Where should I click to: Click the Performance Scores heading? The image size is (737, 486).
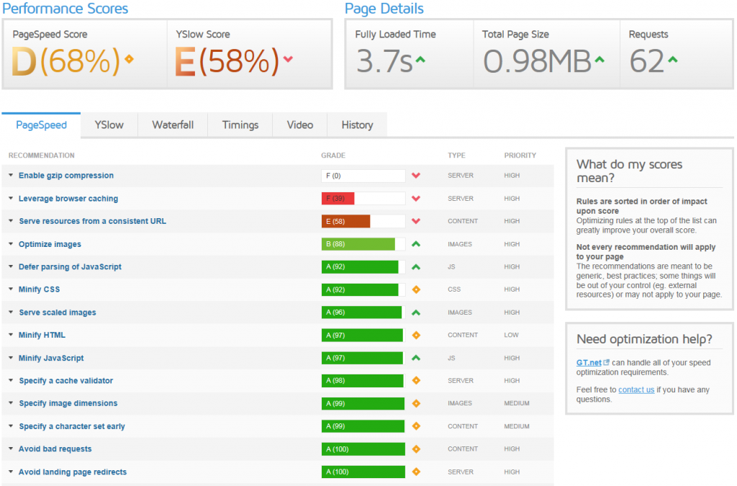point(65,9)
